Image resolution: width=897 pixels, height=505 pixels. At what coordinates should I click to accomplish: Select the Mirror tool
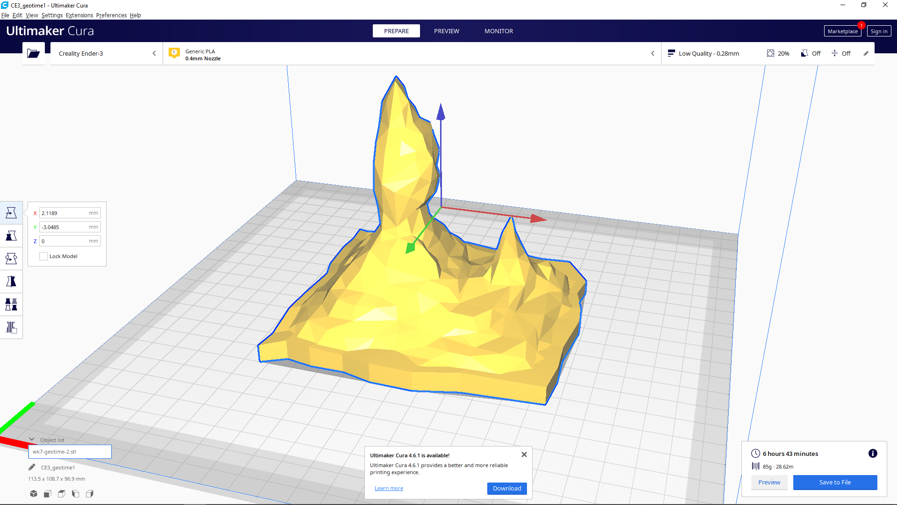11,281
